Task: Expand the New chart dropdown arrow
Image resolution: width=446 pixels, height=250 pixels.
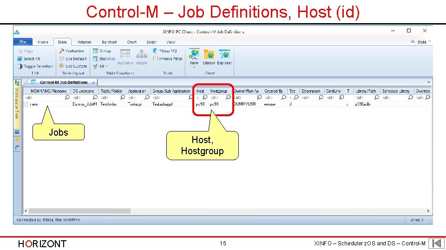Action: pos(194,67)
